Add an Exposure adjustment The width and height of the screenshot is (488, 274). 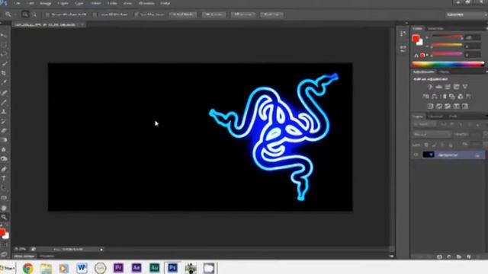[456, 87]
